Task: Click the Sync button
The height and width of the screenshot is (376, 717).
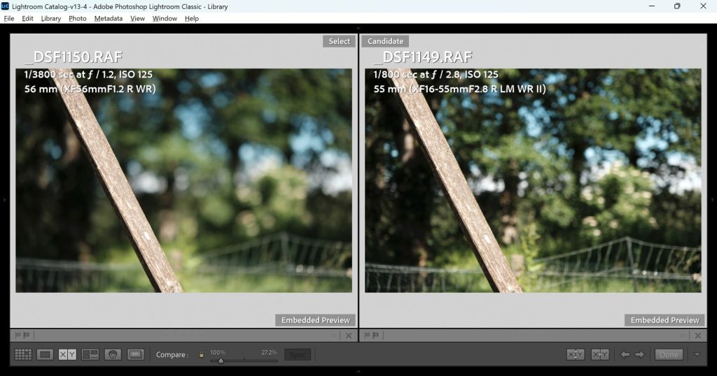Action: pyautogui.click(x=298, y=354)
